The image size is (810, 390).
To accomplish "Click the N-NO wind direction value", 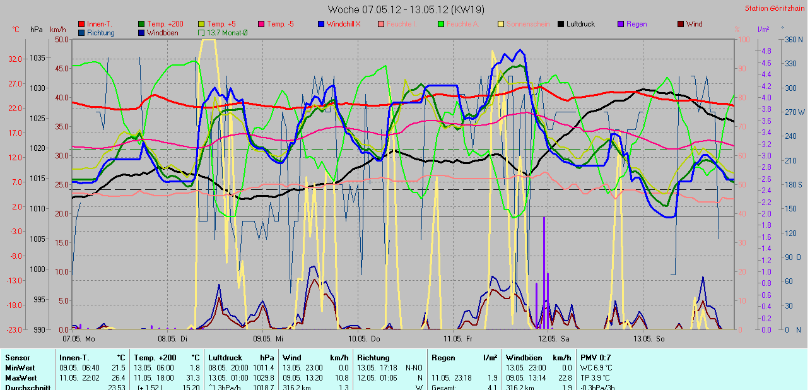I will [414, 368].
